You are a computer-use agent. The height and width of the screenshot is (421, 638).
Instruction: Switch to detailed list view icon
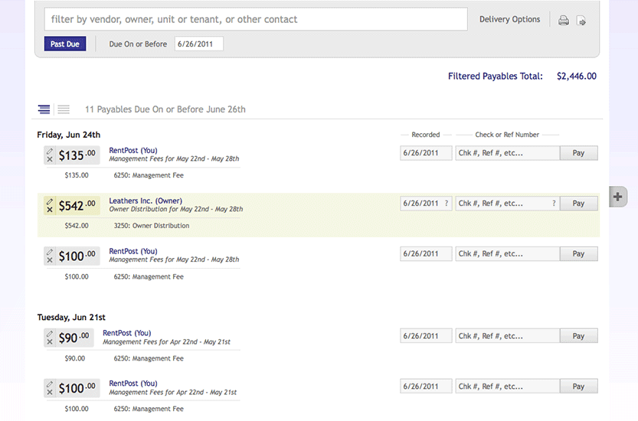(x=44, y=109)
